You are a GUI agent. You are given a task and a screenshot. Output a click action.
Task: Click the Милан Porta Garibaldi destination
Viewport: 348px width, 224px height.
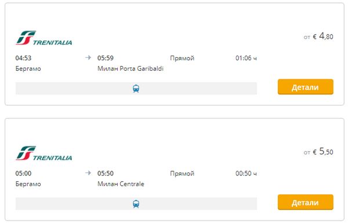click(130, 68)
